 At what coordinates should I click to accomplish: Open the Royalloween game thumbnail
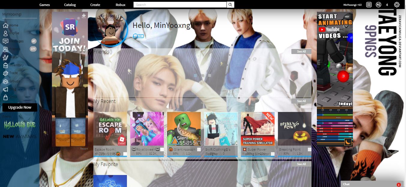(x=147, y=129)
